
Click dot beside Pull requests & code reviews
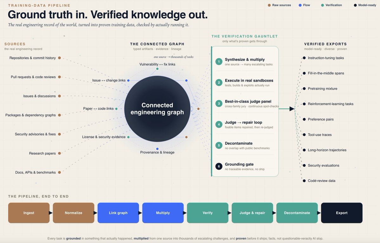click(59, 77)
